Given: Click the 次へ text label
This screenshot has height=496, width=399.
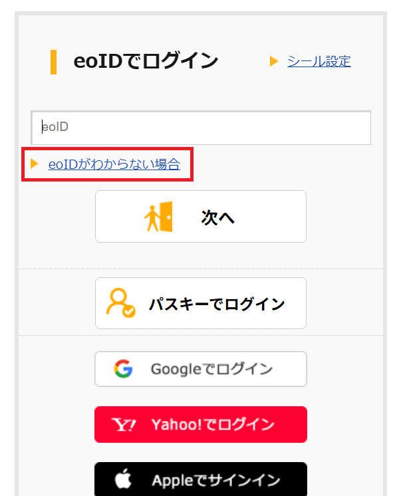Looking at the screenshot, I should [x=217, y=217].
